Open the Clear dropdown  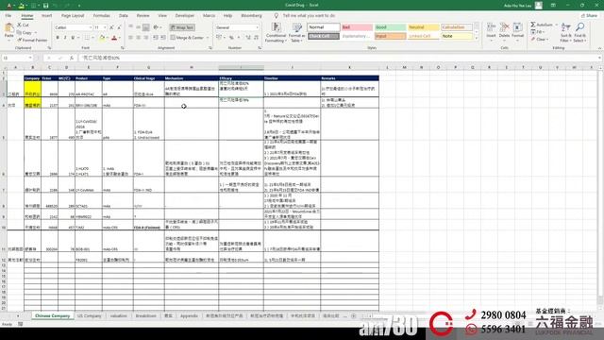click(540, 40)
